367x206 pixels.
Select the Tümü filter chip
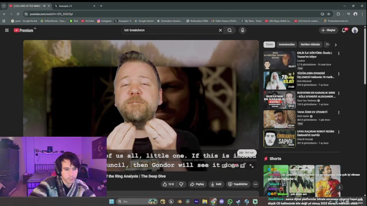(x=269, y=45)
